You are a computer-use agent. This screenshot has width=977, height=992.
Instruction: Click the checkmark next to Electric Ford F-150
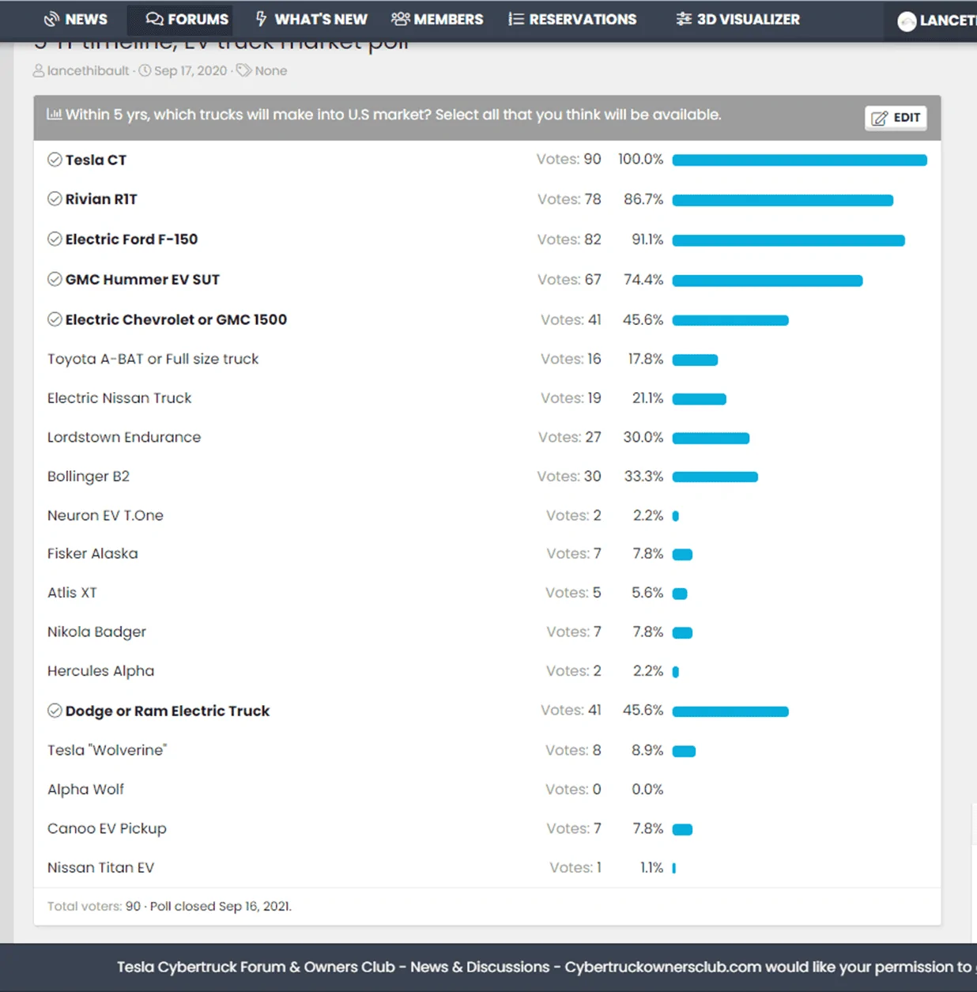[x=55, y=239]
